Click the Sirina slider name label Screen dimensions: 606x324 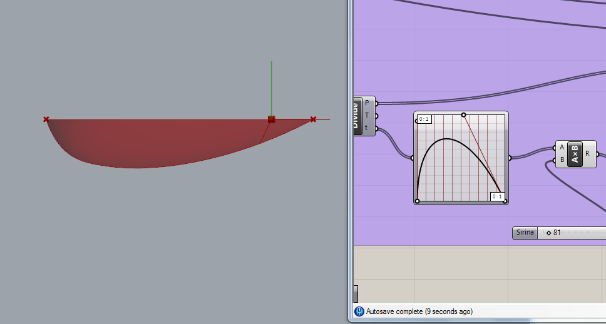coord(525,233)
